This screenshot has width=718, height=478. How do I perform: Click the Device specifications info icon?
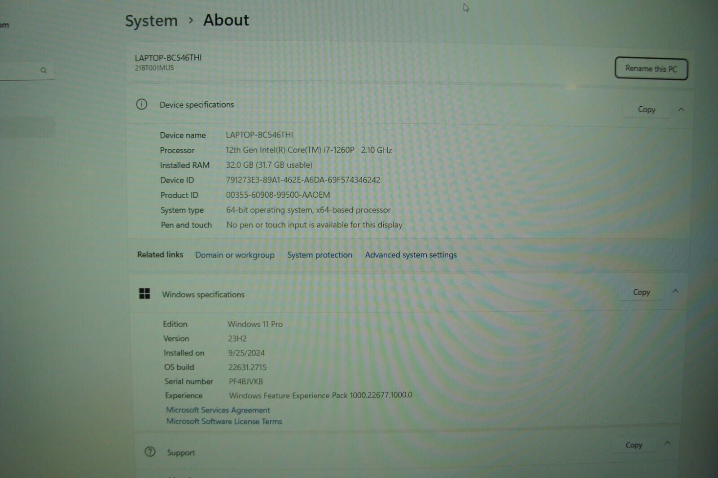point(141,104)
